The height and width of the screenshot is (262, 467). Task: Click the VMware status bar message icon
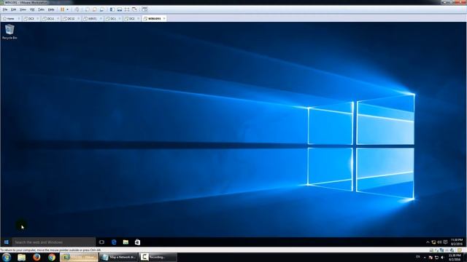pos(460,250)
